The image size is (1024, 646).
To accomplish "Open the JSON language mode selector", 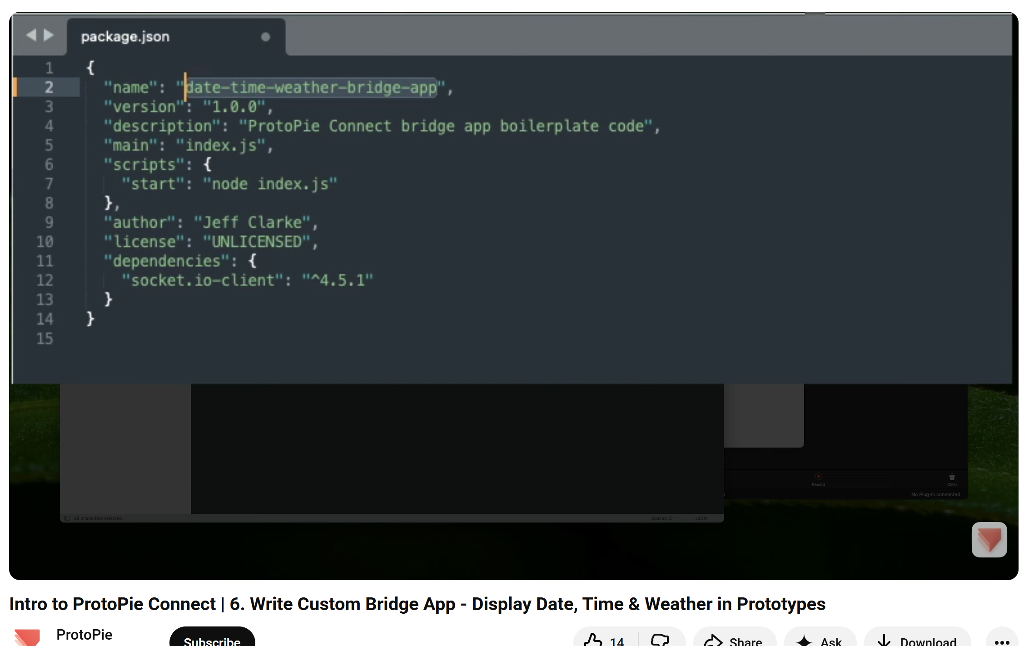I will coord(701,517).
